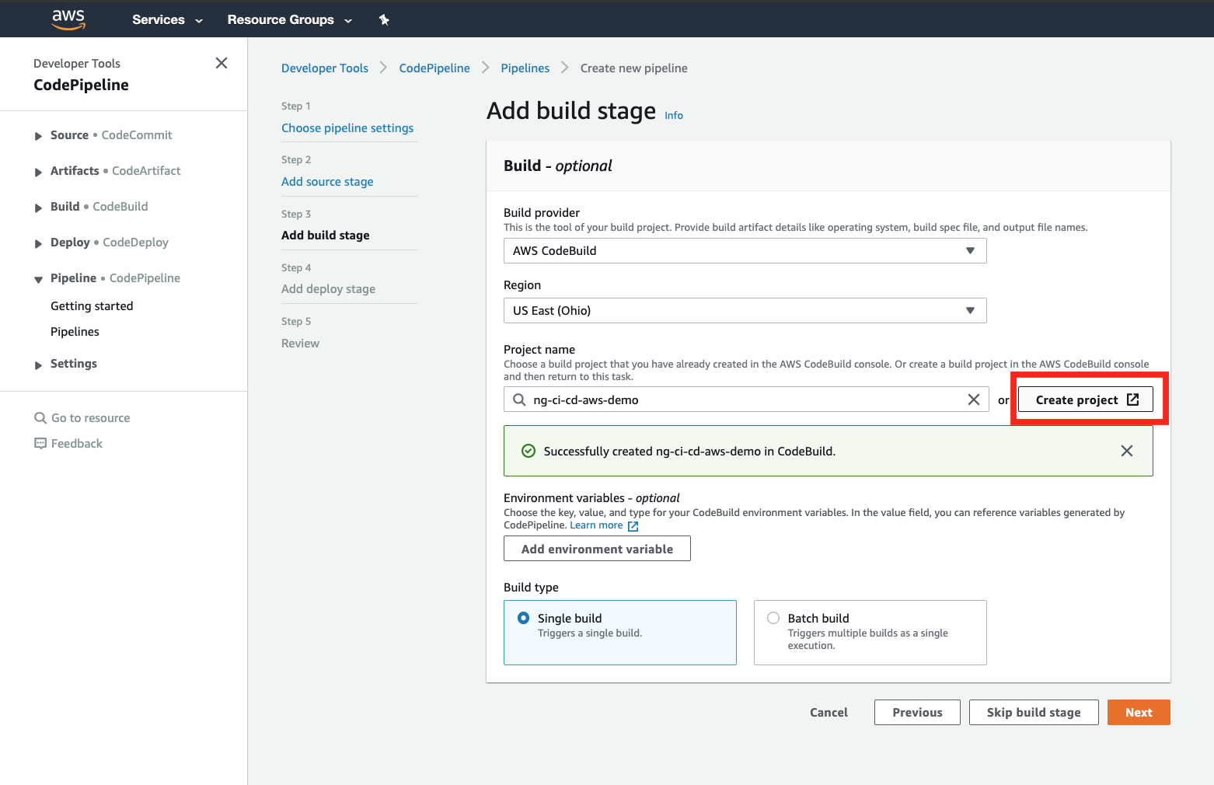Click Add deploy stage step

click(x=328, y=289)
